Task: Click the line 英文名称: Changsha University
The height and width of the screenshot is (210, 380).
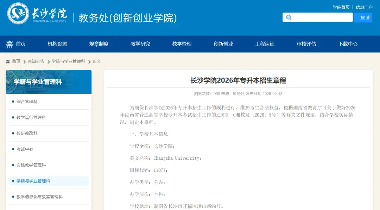Action: coord(165,158)
